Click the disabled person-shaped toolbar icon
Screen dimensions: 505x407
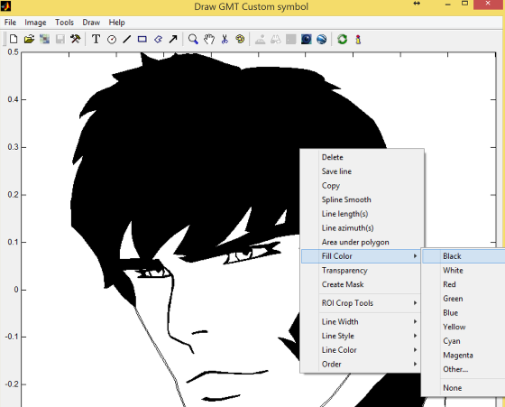pyautogui.click(x=261, y=40)
